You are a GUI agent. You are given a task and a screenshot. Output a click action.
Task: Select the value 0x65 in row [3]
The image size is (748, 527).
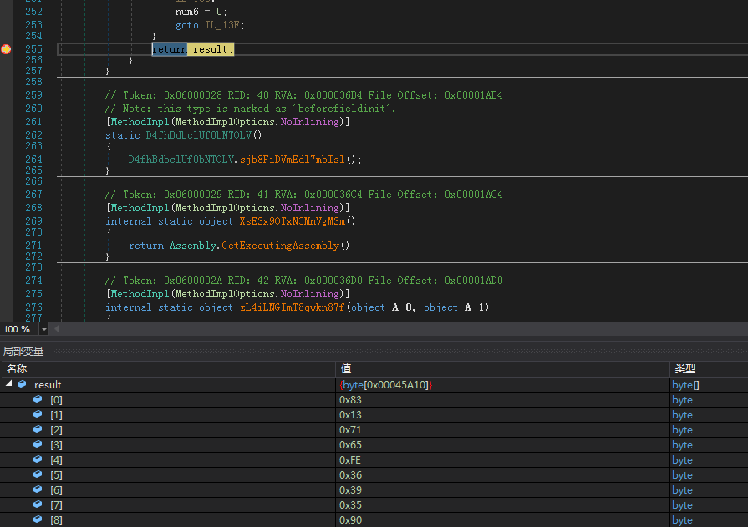[351, 445]
